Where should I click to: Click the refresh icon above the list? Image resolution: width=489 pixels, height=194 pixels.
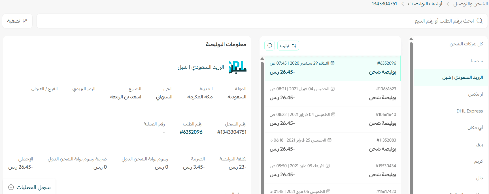click(x=269, y=46)
